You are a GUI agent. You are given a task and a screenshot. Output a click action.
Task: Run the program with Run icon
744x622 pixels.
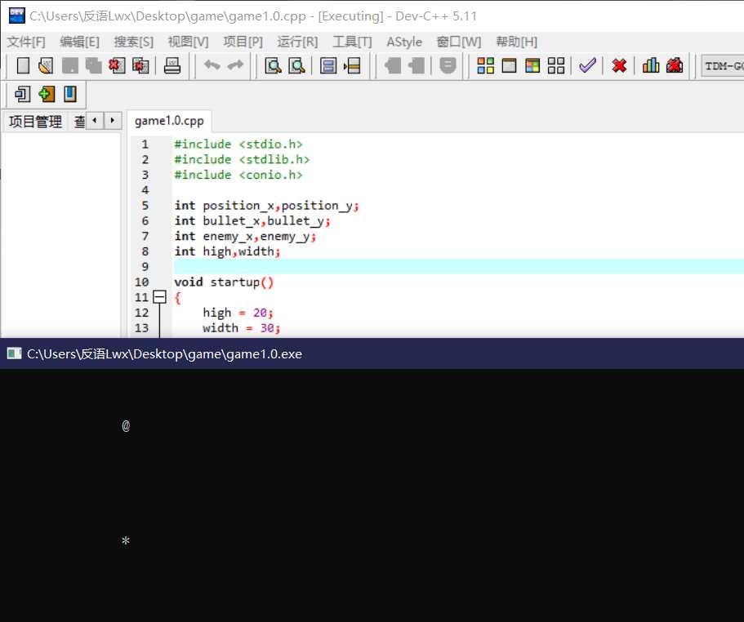point(509,65)
